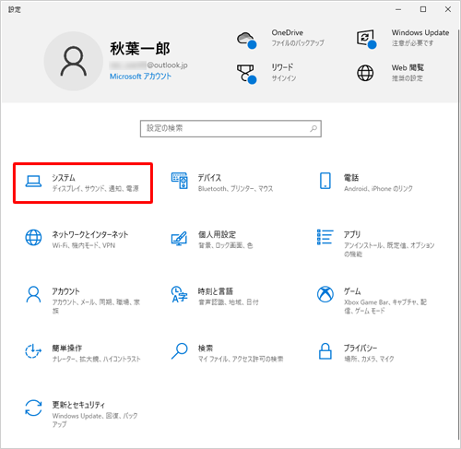Screen dimensions: 461x449
Task: Click into the 設定の検索 search field
Action: (x=230, y=128)
